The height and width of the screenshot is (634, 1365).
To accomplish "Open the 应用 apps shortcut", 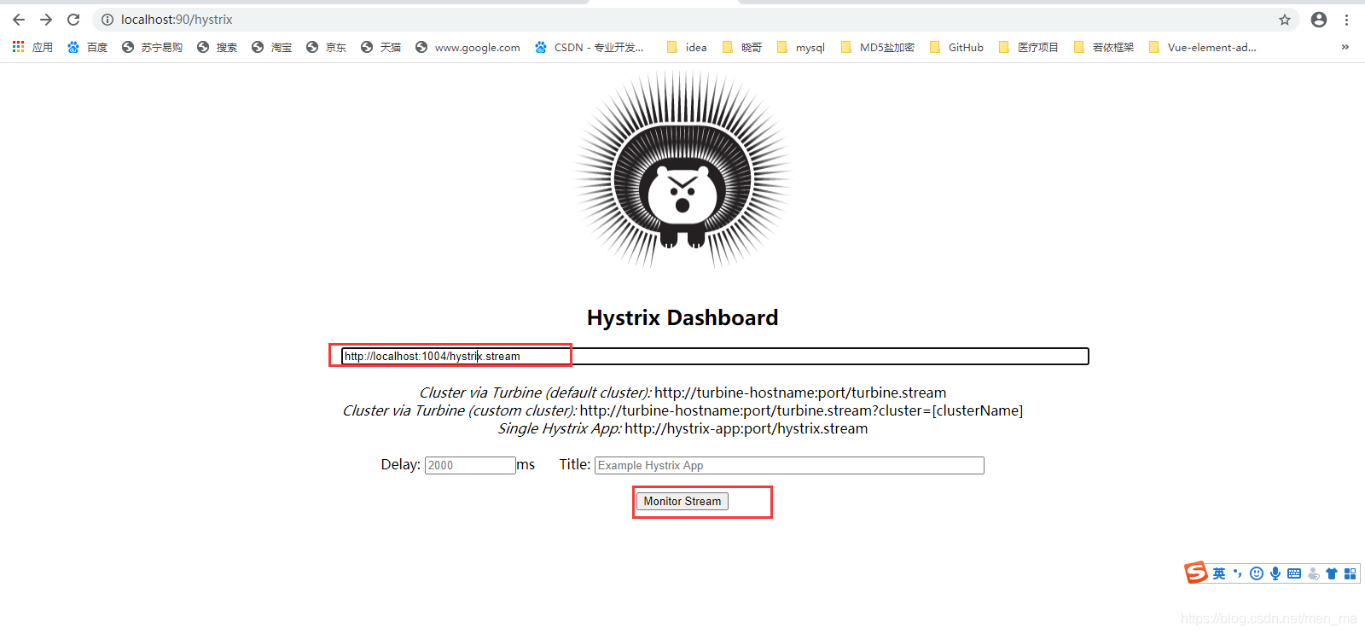I will (32, 47).
